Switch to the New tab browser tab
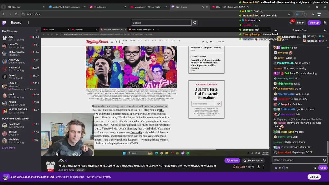This screenshot has height=185, width=329. pyautogui.click(x=26, y=7)
